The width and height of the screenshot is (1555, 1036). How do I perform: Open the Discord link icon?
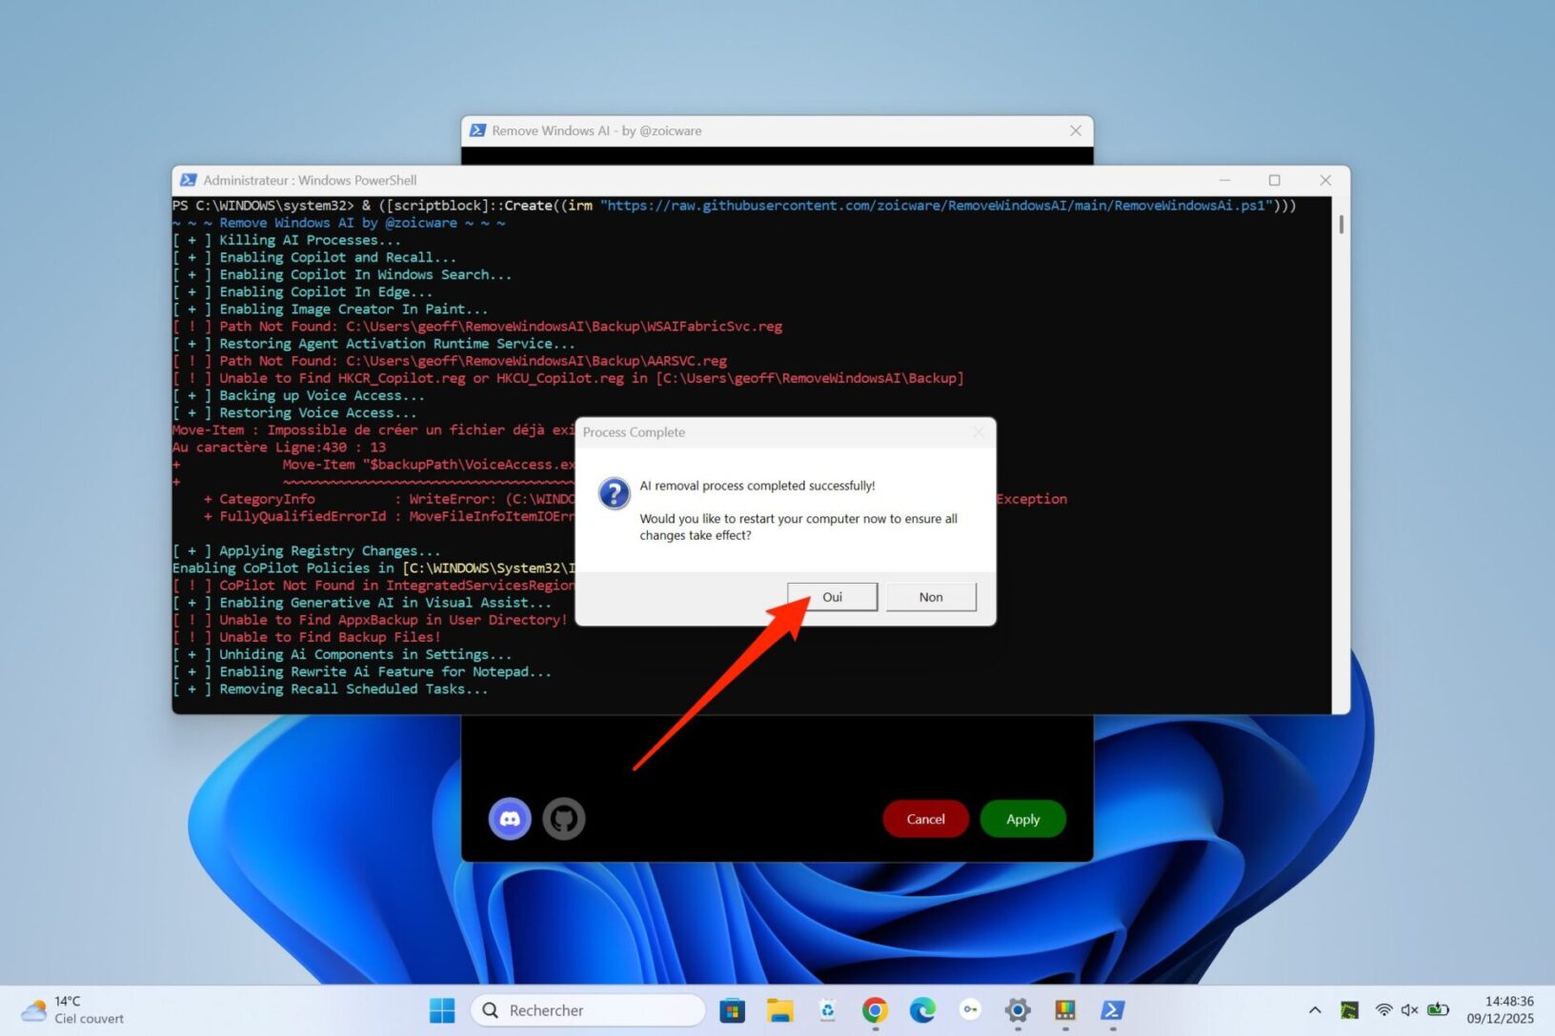point(510,819)
